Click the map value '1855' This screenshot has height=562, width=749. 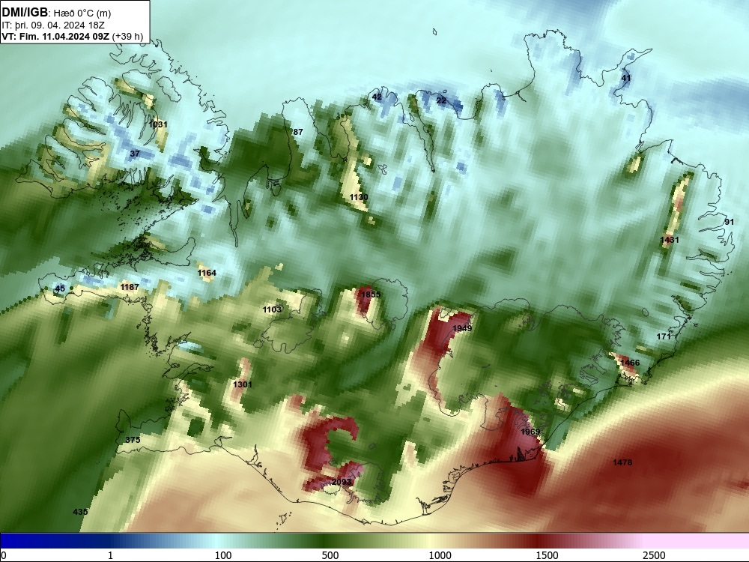point(371,294)
